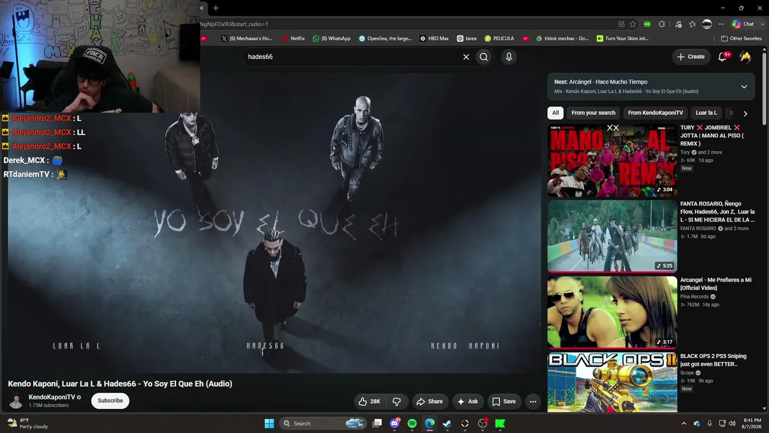The height and width of the screenshot is (433, 769).
Task: Open the HBO Max bookmark
Action: point(434,38)
